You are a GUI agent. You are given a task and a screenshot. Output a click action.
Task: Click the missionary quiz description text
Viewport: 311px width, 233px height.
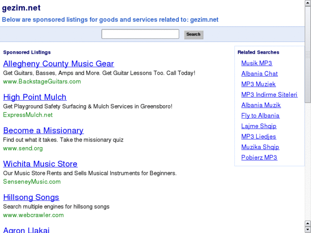(63, 140)
